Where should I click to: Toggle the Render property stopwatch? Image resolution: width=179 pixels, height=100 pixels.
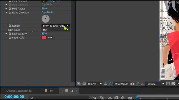pyautogui.click(x=10, y=26)
